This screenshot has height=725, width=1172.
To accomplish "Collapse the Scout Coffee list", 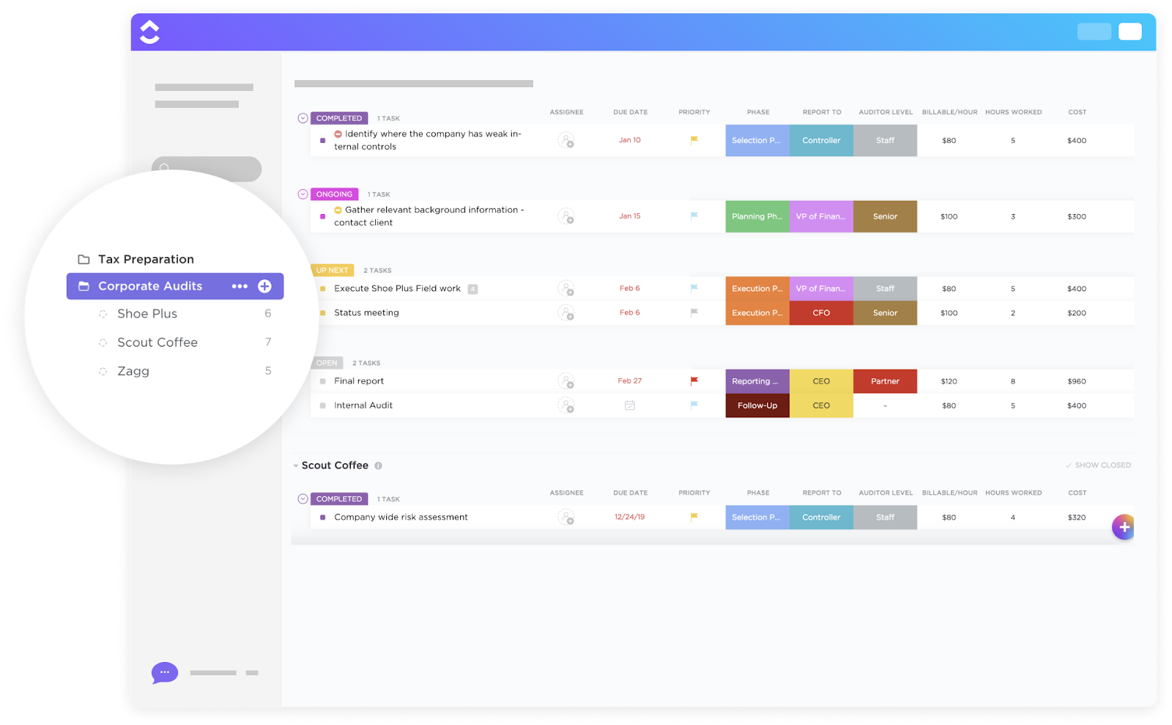I will [x=296, y=465].
